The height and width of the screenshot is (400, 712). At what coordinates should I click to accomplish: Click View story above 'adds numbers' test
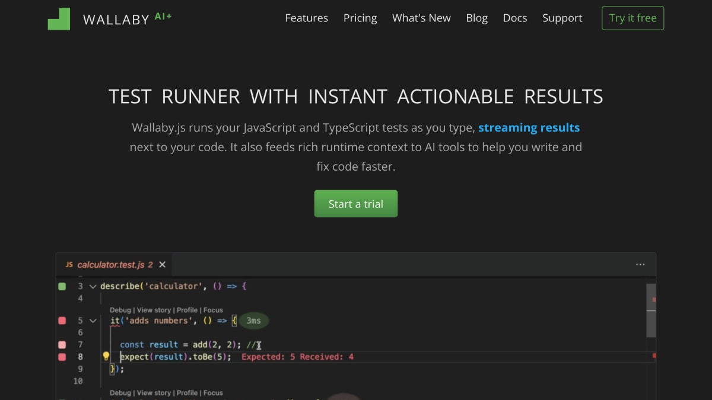[x=154, y=310]
